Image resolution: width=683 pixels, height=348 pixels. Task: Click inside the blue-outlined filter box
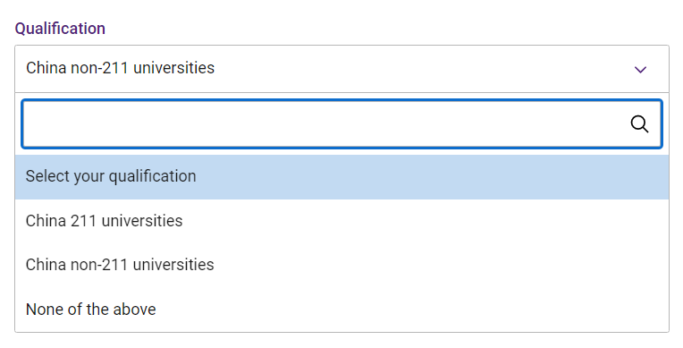coord(341,124)
